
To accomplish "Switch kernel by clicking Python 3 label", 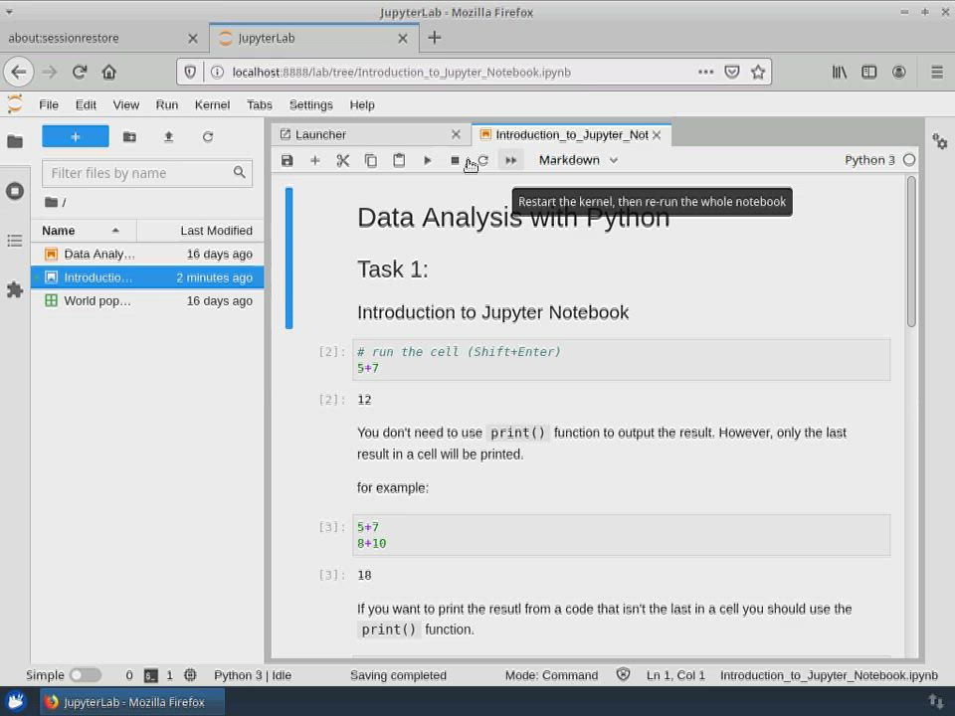I will (x=869, y=160).
